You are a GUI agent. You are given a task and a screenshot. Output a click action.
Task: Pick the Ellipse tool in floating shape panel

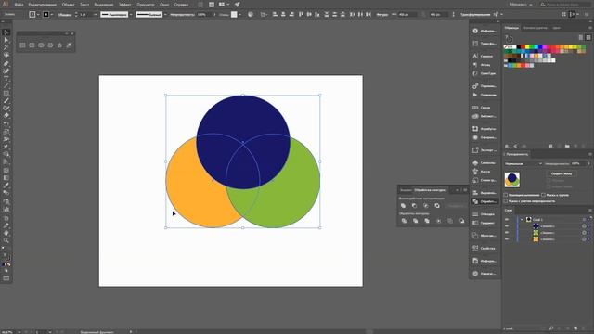coord(41,45)
